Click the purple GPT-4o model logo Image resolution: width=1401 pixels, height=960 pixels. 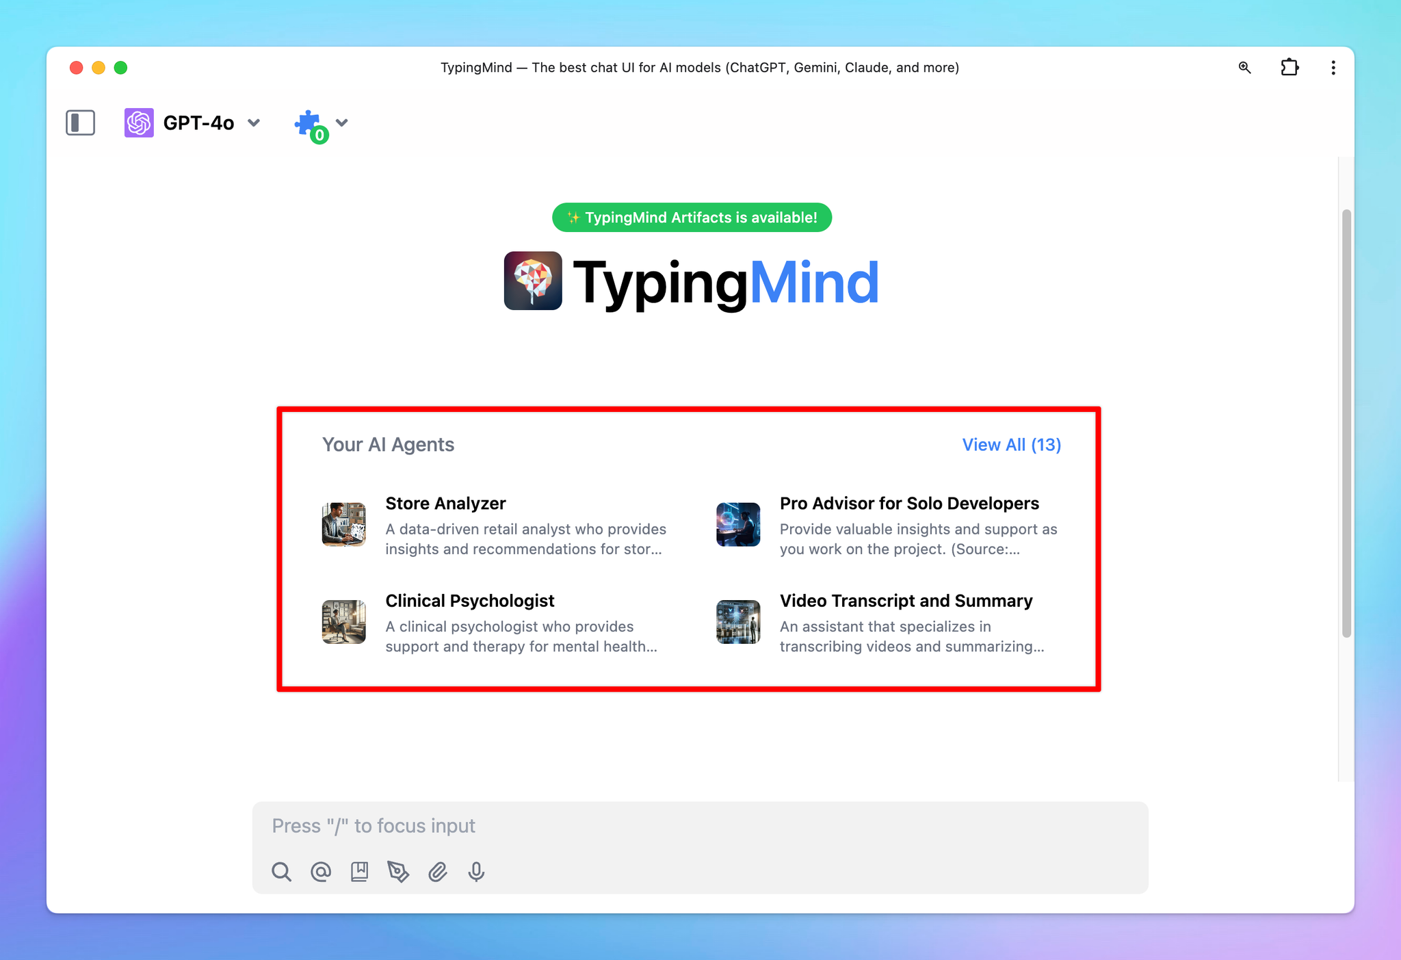coord(139,123)
